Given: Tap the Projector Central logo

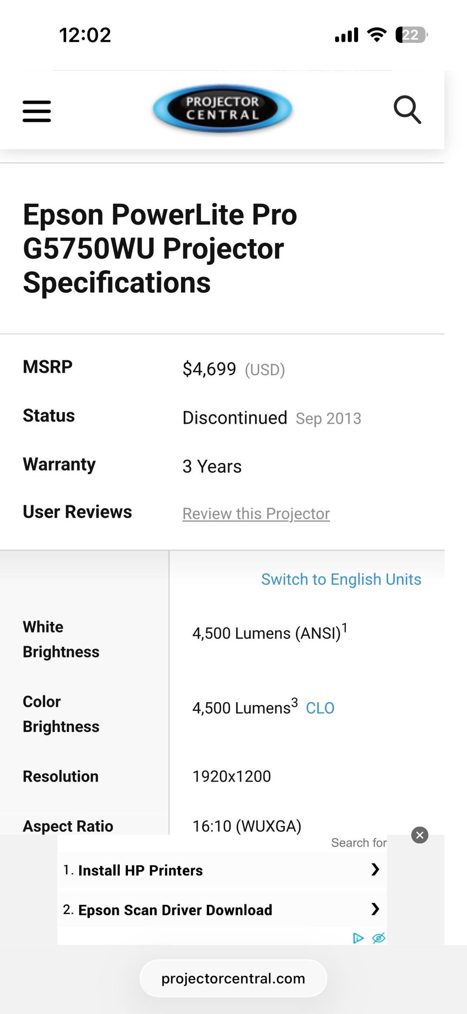Looking at the screenshot, I should (x=222, y=109).
